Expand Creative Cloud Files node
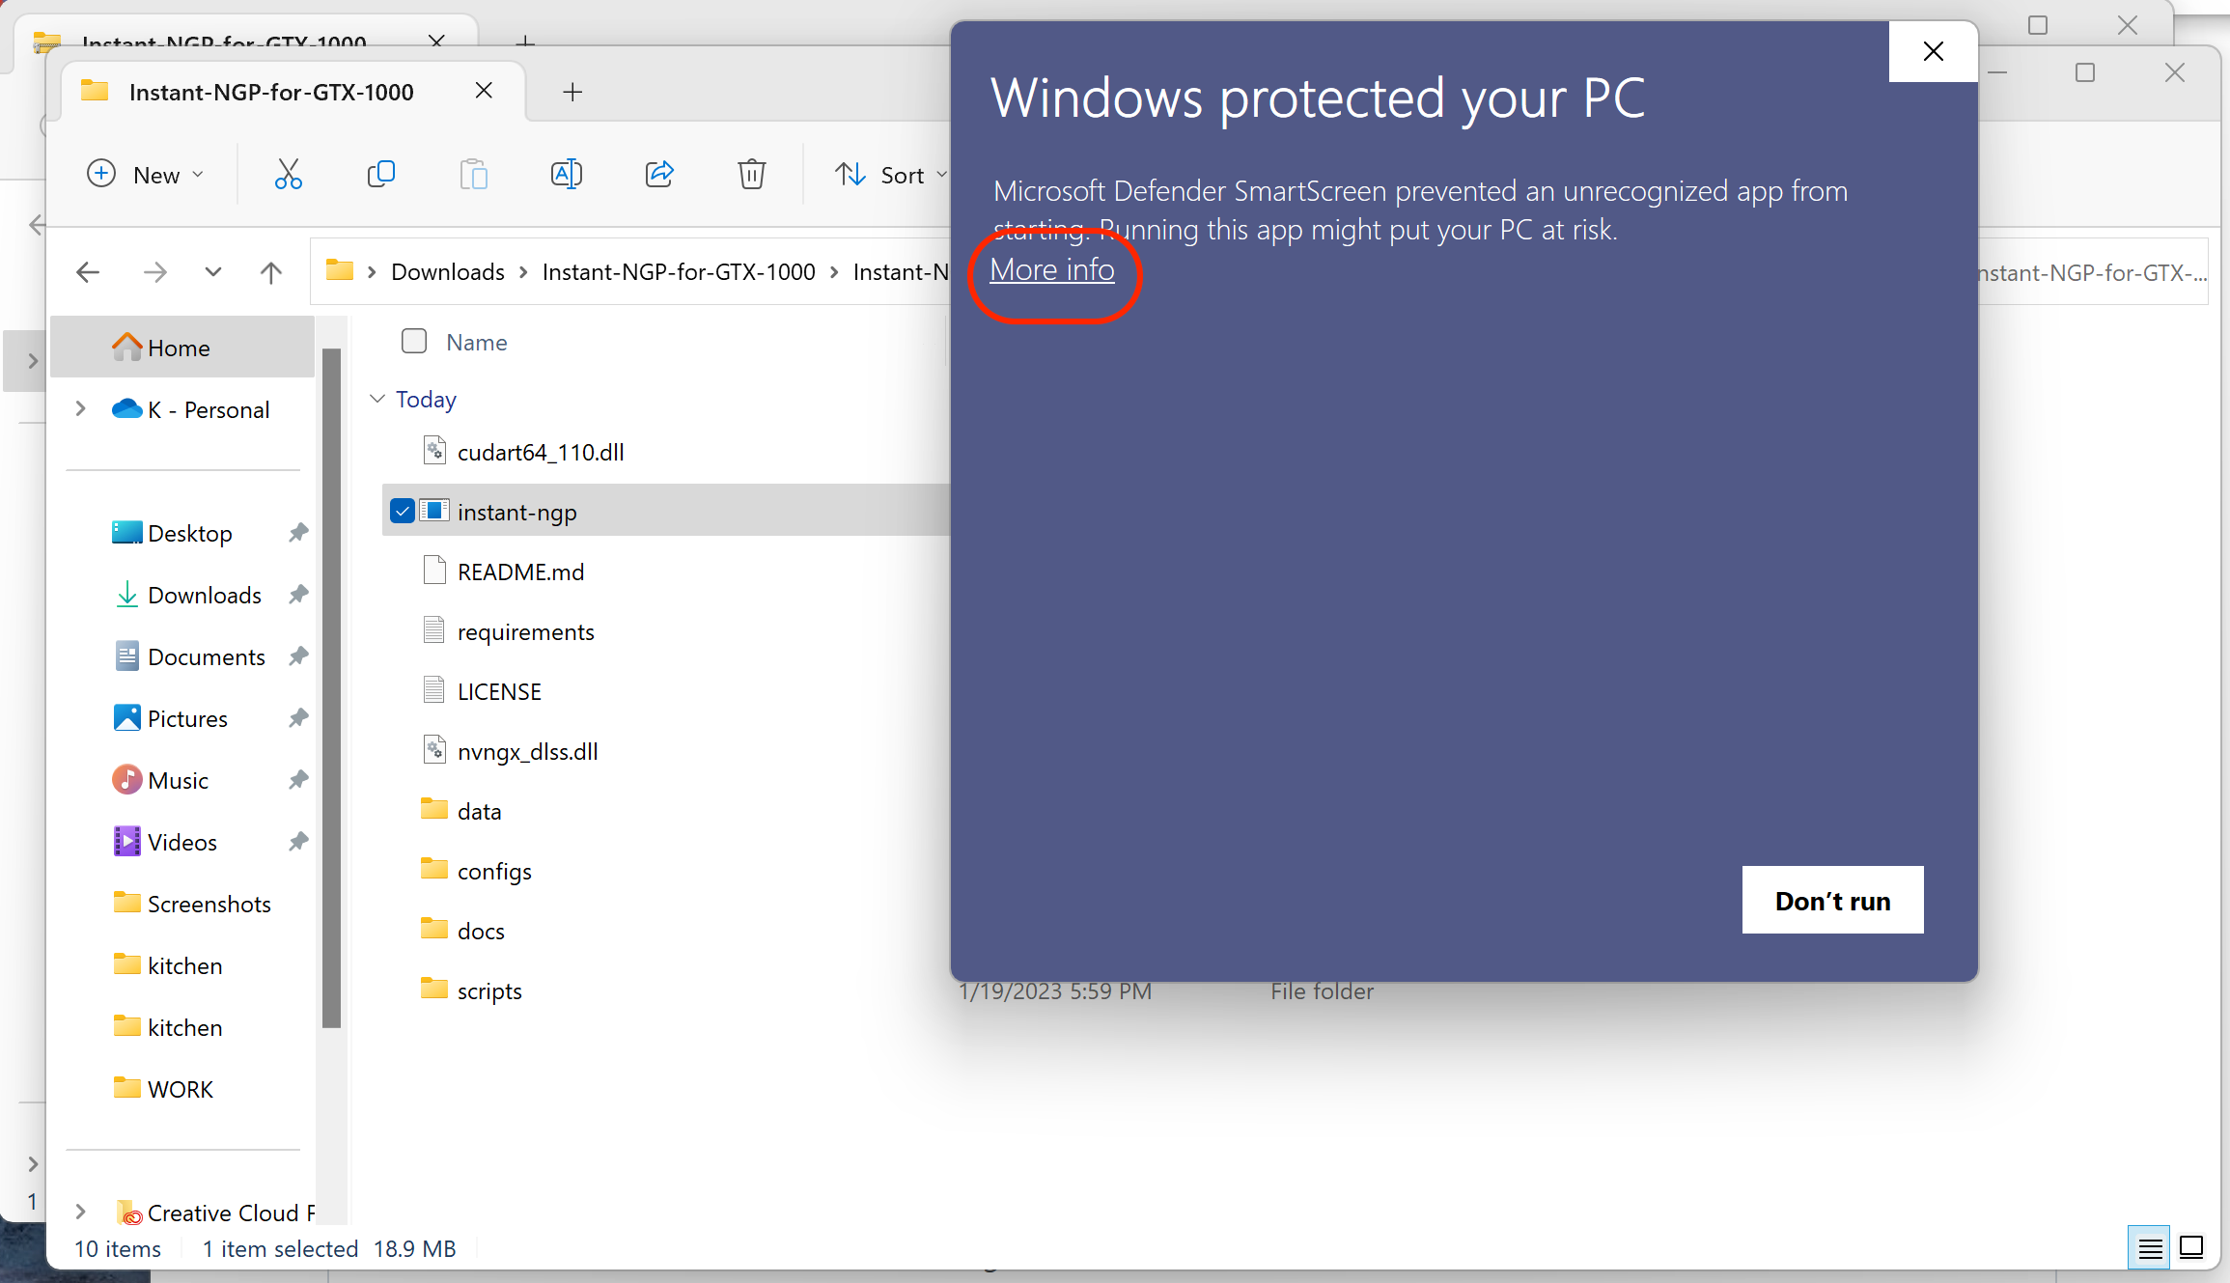This screenshot has width=2230, height=1283. (x=81, y=1212)
